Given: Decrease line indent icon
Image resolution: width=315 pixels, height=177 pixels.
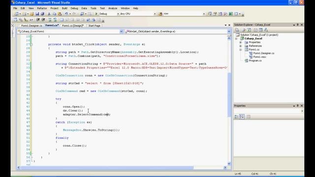Looking at the screenshot, I should (38, 20).
